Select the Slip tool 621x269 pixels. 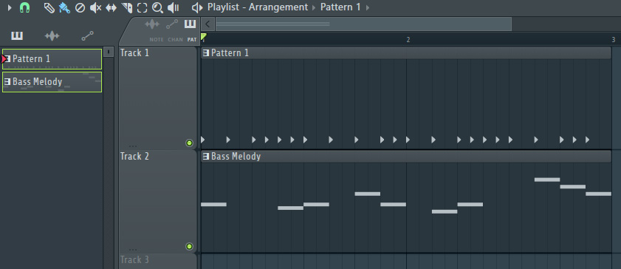[111, 7]
